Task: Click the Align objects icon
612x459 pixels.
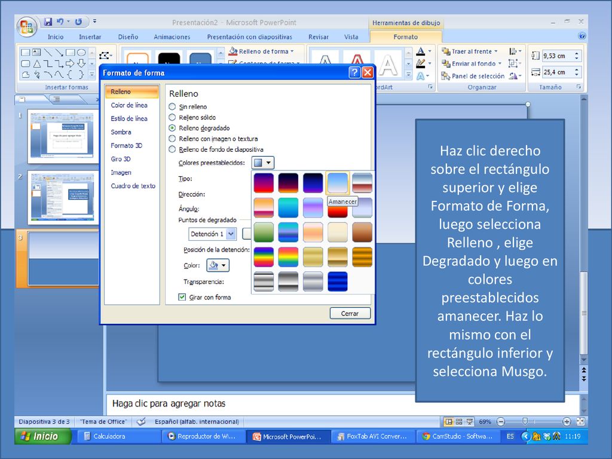Action: pos(513,51)
